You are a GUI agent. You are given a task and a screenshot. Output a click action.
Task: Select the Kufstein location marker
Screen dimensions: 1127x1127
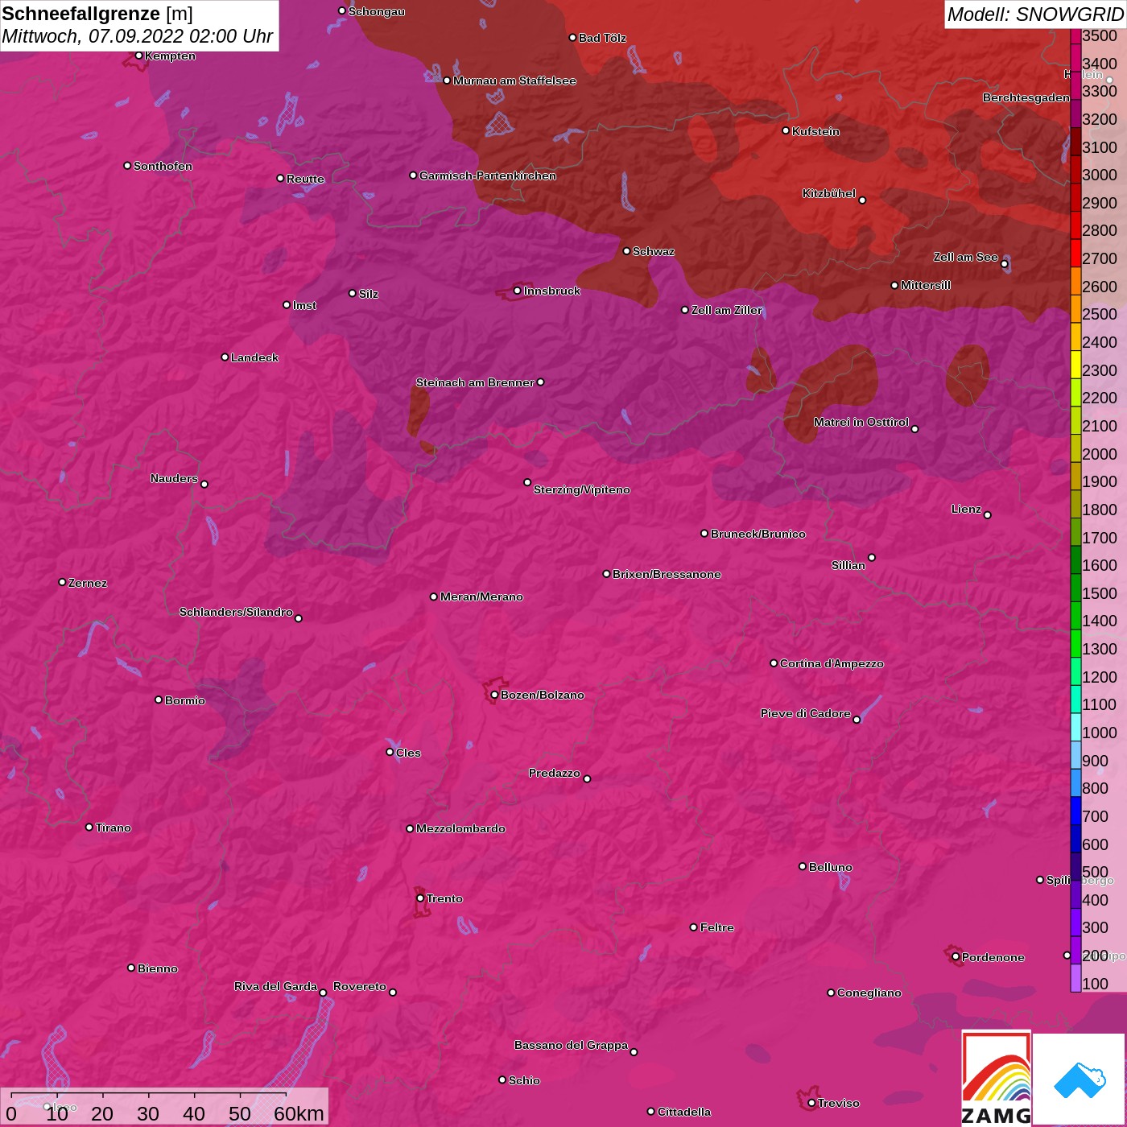tap(786, 130)
